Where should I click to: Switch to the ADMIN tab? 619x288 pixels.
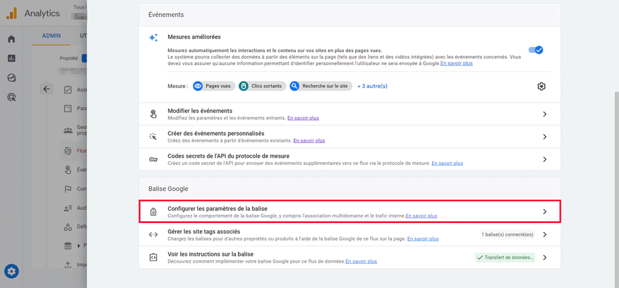point(51,35)
